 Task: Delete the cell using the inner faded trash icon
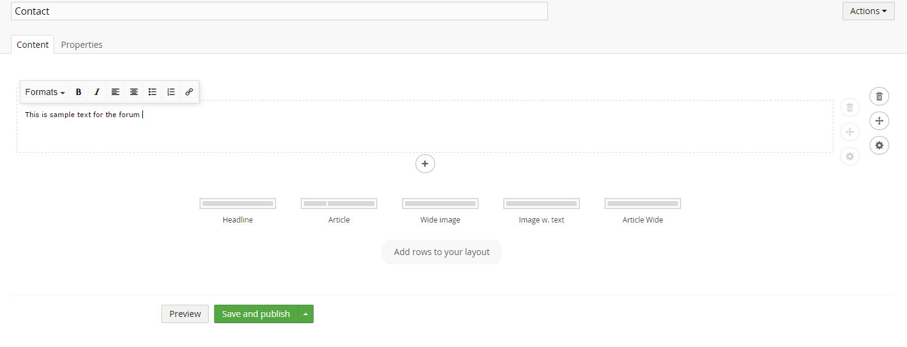[x=850, y=107]
